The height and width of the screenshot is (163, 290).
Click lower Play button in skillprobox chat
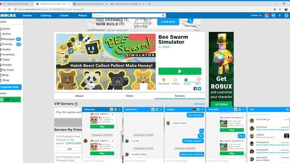tap(102, 153)
